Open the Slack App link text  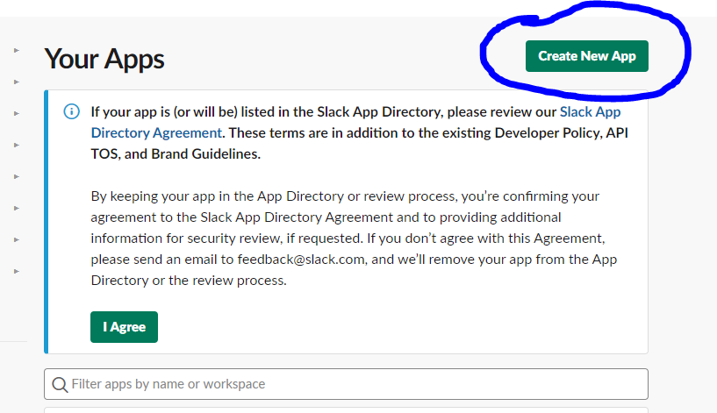[590, 112]
